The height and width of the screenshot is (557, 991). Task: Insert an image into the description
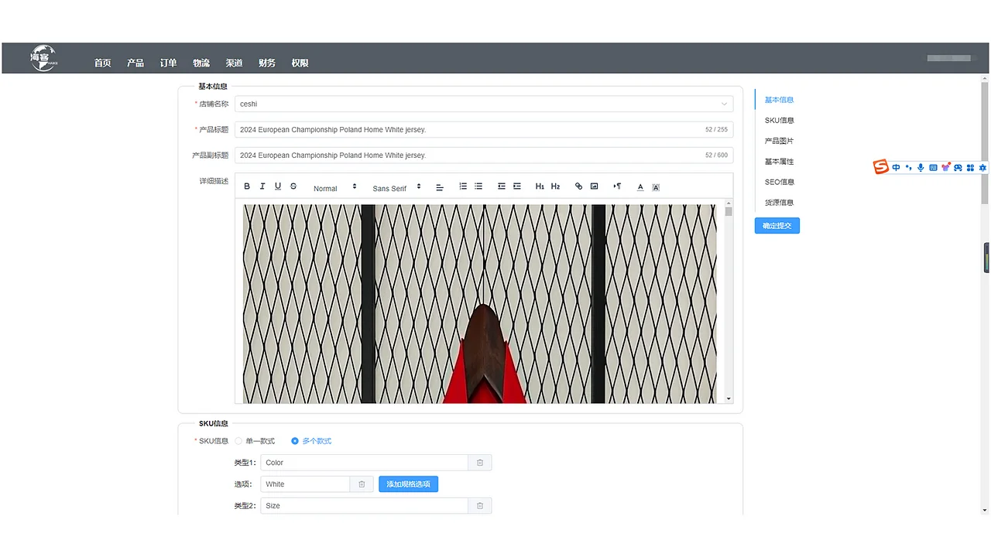tap(594, 186)
